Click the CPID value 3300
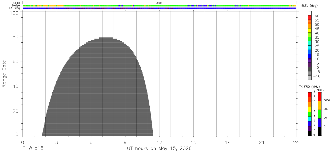Viewport: 333px width, 154px height. pos(159,3)
